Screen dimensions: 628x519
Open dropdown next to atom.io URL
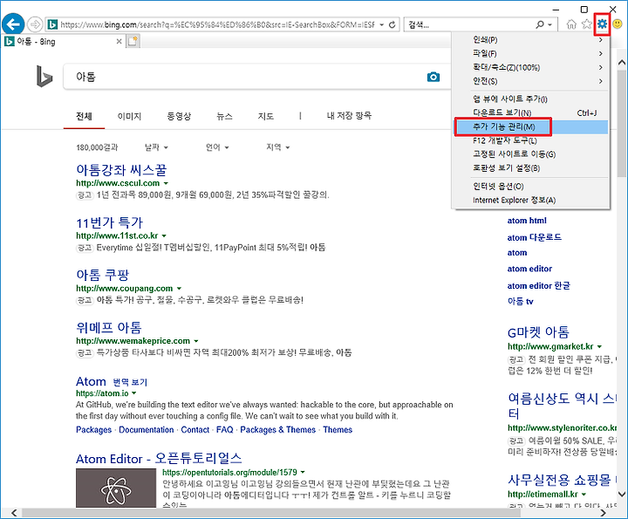(x=133, y=393)
